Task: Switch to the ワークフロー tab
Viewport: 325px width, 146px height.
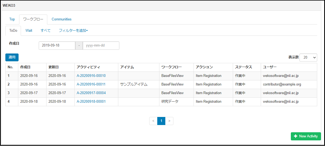Action: (33, 19)
